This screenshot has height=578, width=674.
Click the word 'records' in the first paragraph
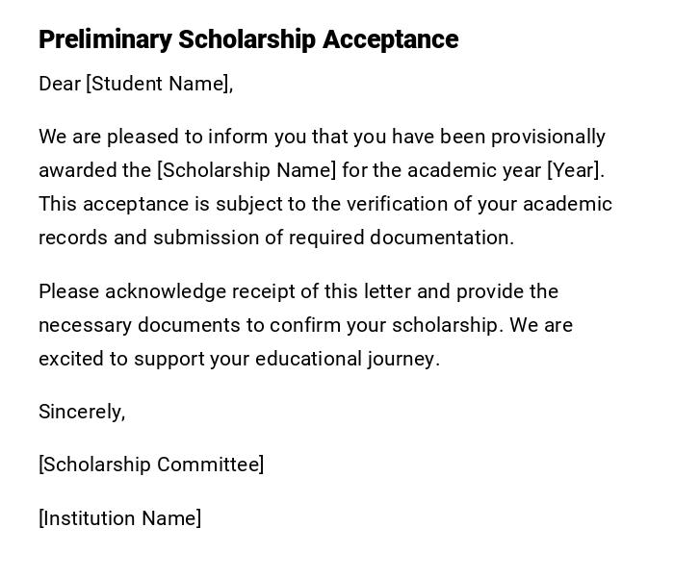73,238
